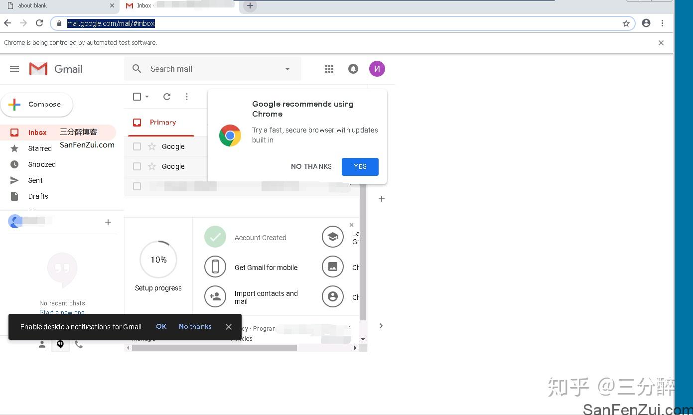Click the profile picture setup icon
Viewport: 693px width, 415px height.
[333, 297]
